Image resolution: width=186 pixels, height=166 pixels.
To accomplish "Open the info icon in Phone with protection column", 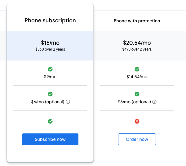I will coord(155,102).
